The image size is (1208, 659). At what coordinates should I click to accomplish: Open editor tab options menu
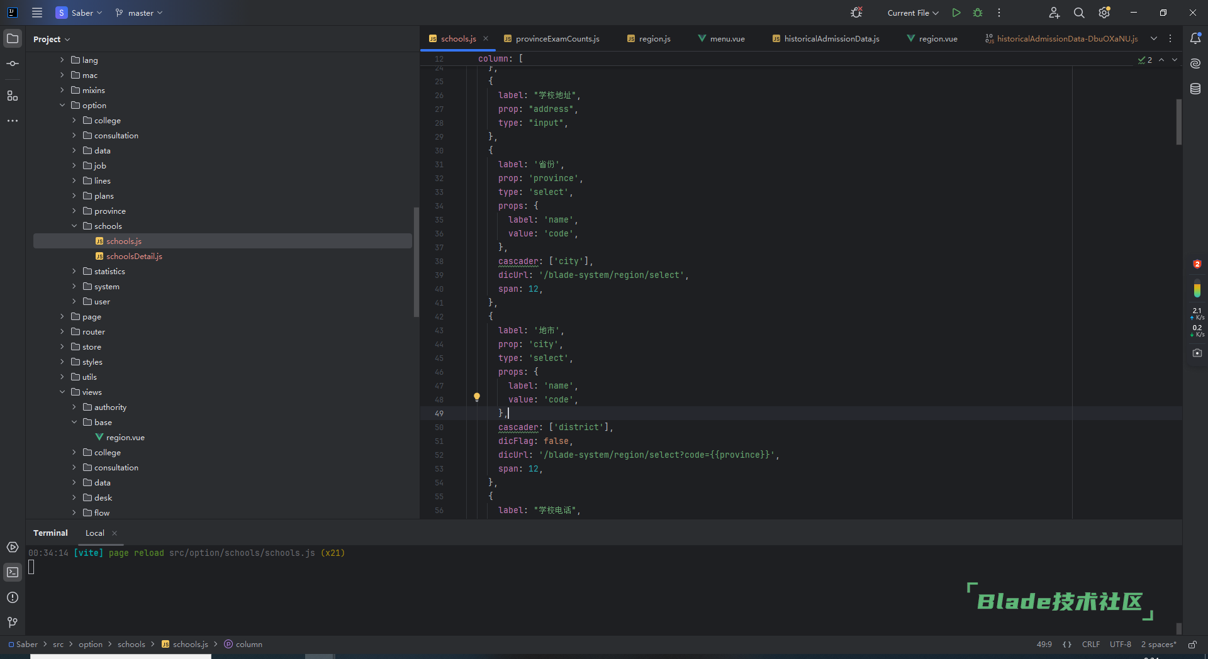[x=1170, y=38]
